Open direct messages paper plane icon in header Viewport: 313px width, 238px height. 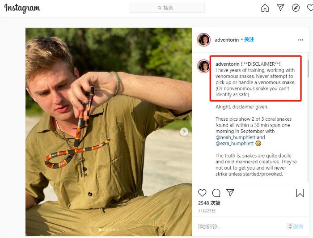280,8
